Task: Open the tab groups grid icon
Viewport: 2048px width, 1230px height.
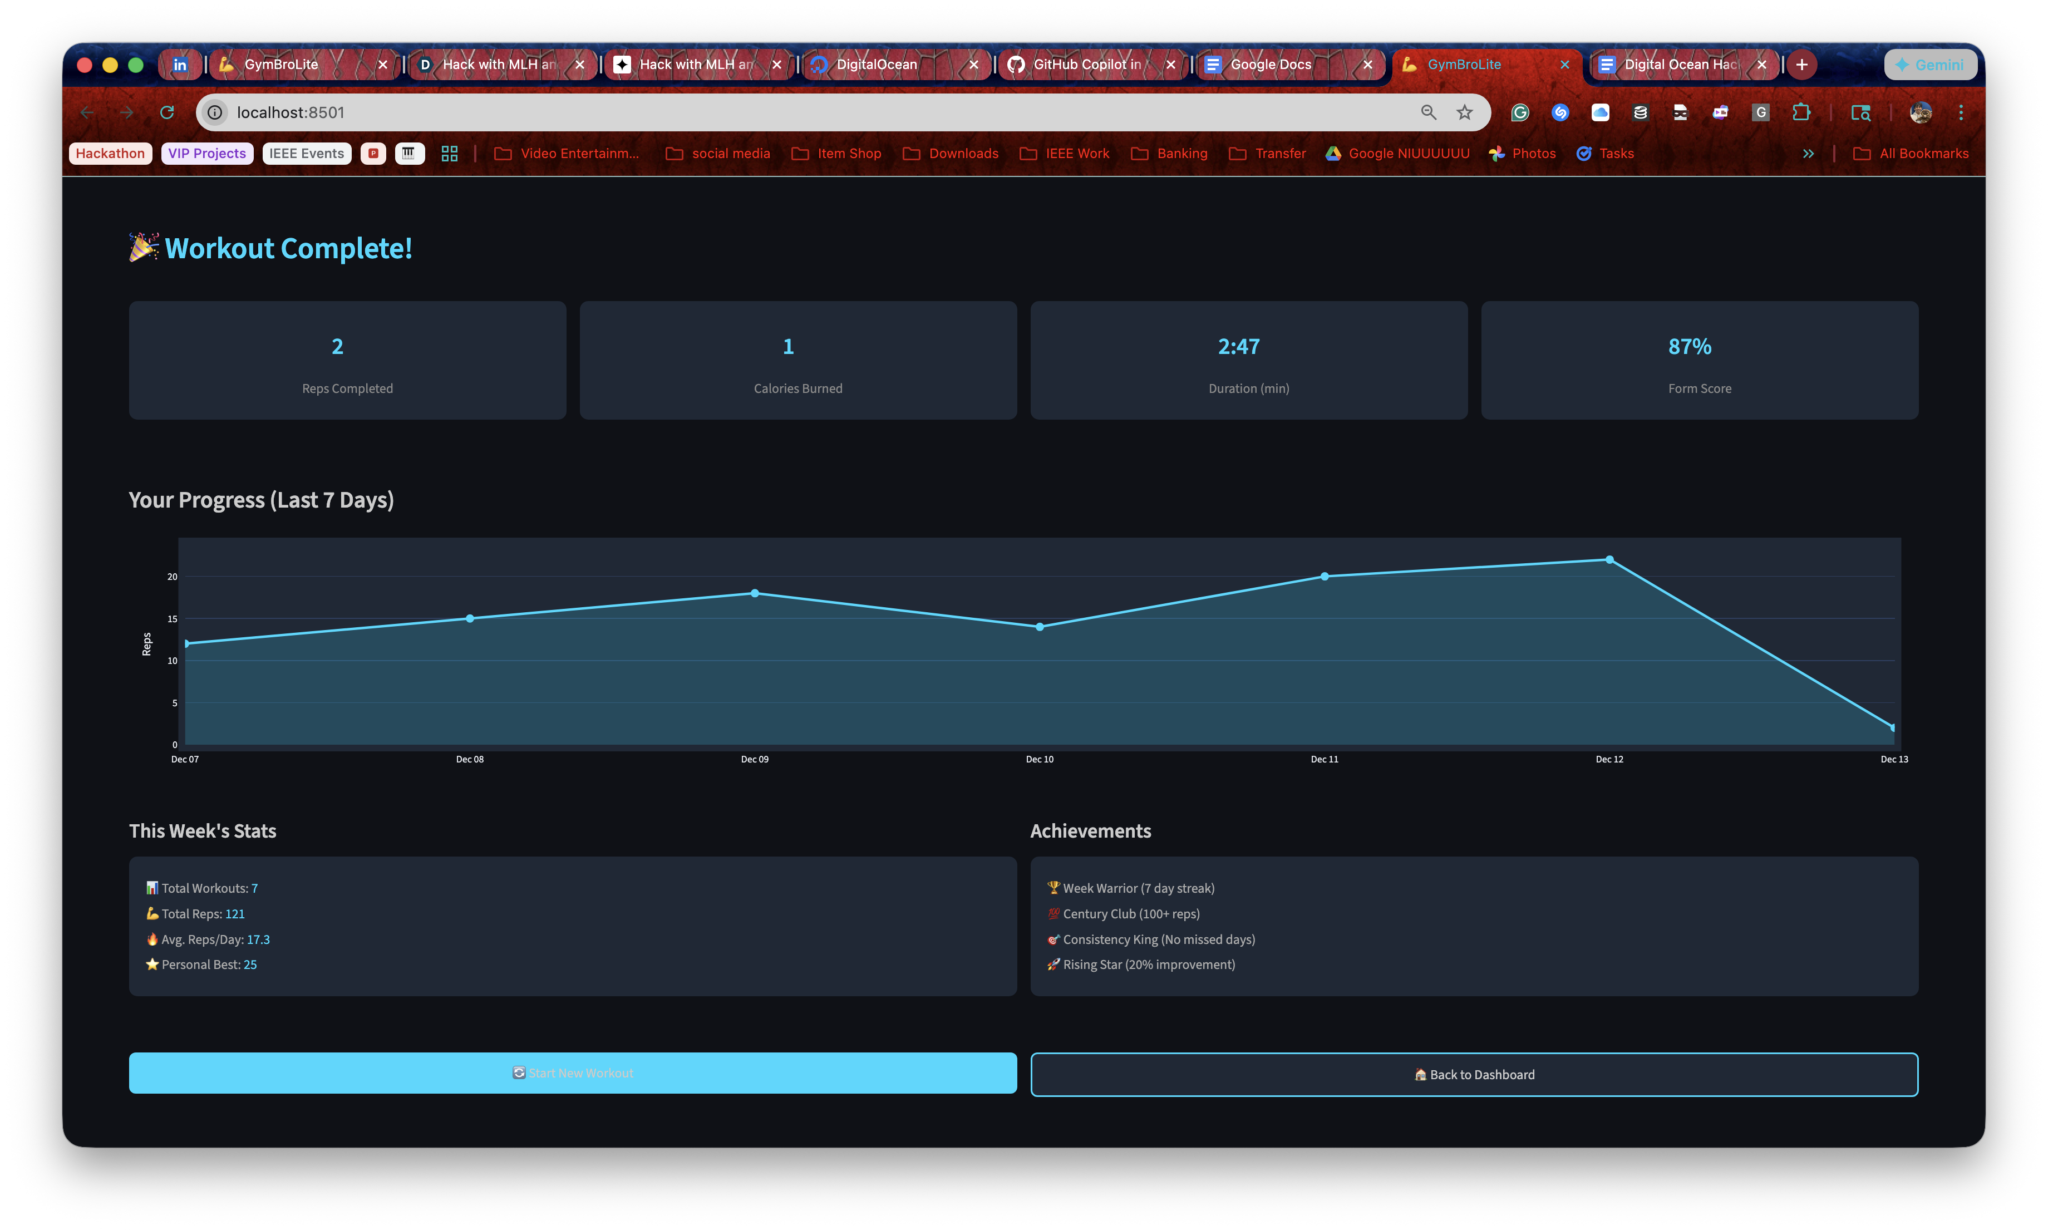Action: click(449, 154)
